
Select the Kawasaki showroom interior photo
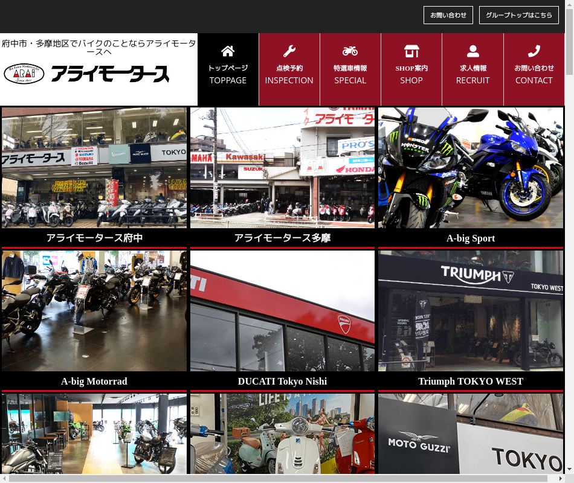(x=94, y=434)
